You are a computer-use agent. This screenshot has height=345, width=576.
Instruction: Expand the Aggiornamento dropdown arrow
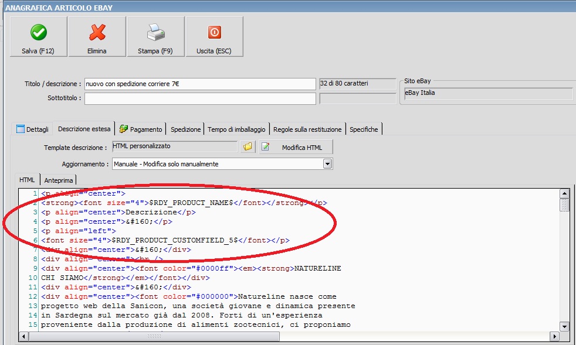(328, 163)
